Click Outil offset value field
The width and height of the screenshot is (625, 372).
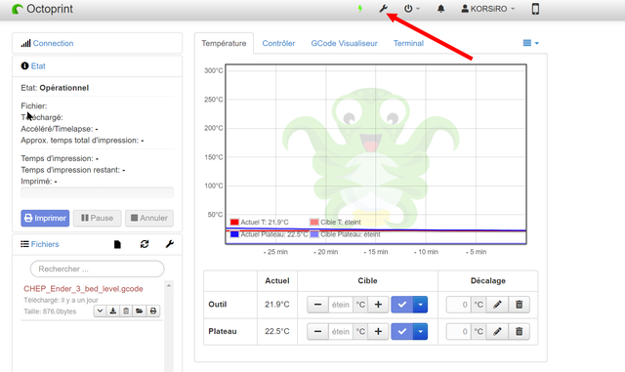(459, 305)
